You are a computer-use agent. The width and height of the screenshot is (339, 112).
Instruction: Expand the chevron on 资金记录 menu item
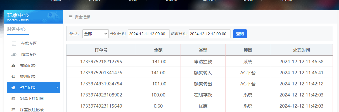(x=57, y=88)
